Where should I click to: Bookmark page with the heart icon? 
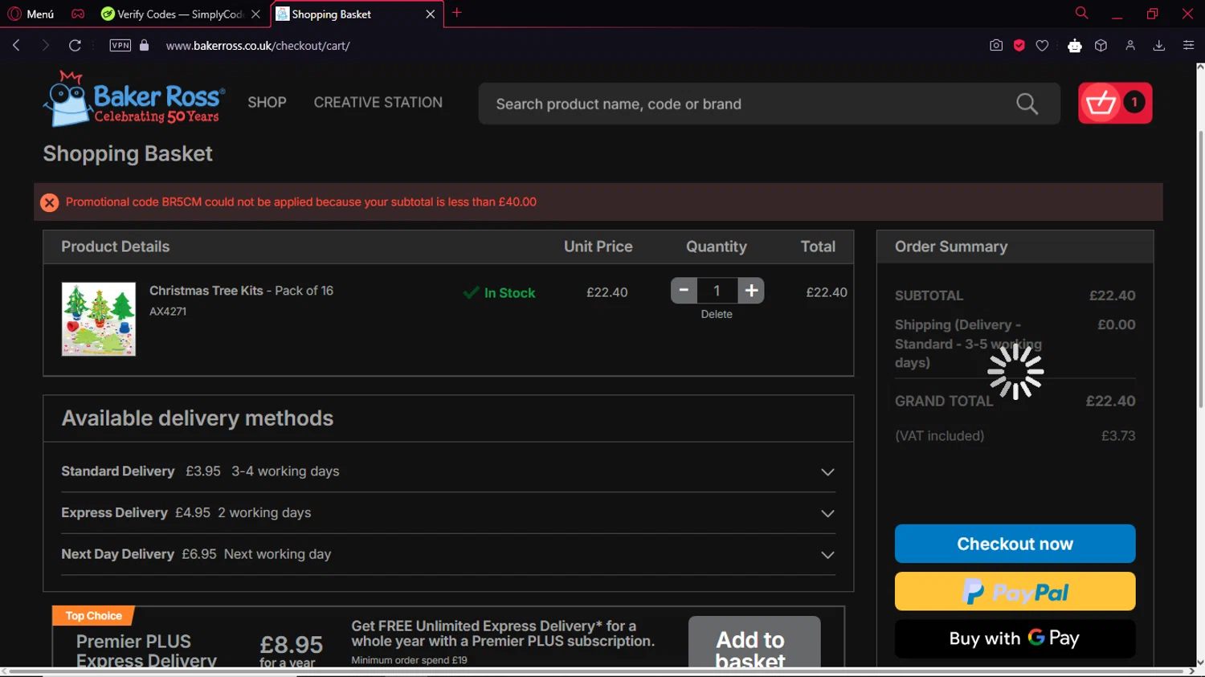(1042, 46)
